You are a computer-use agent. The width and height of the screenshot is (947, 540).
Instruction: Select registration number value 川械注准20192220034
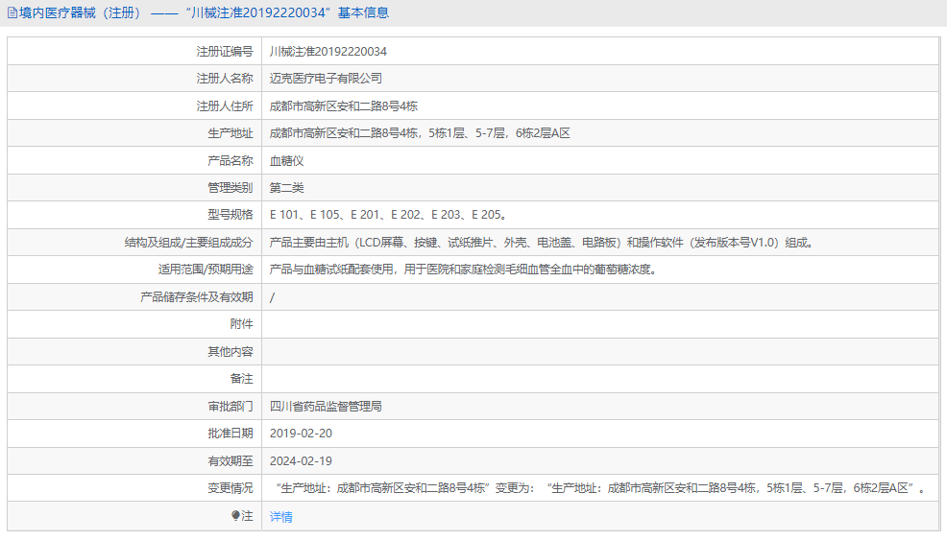click(328, 51)
